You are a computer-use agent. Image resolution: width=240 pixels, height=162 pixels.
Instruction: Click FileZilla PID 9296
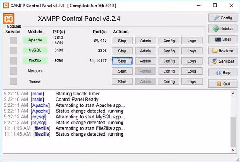[x=59, y=60]
